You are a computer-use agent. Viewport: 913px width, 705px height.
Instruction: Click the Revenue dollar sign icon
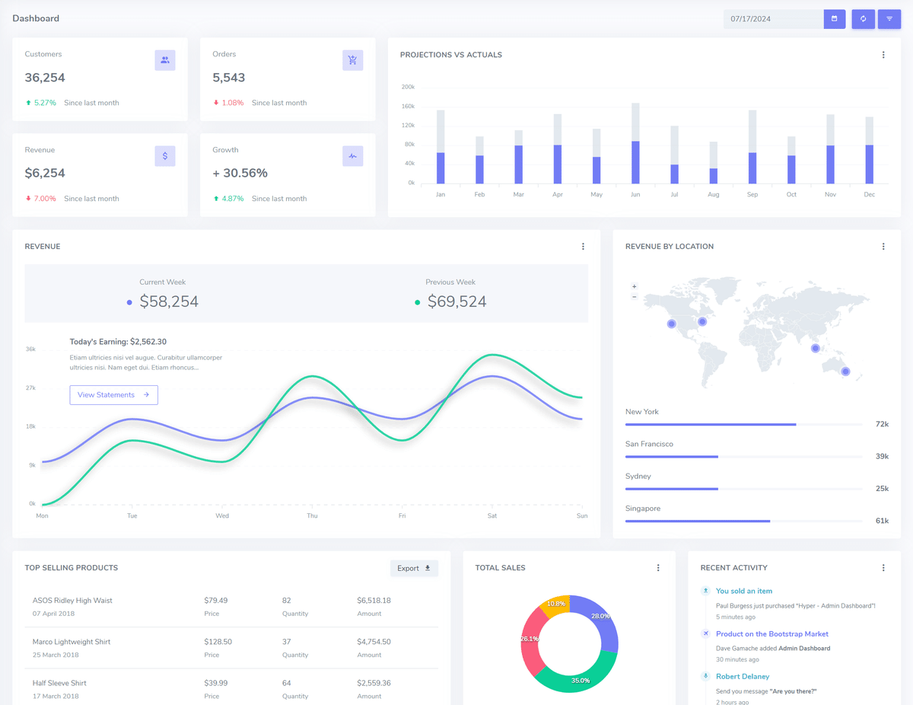(165, 156)
